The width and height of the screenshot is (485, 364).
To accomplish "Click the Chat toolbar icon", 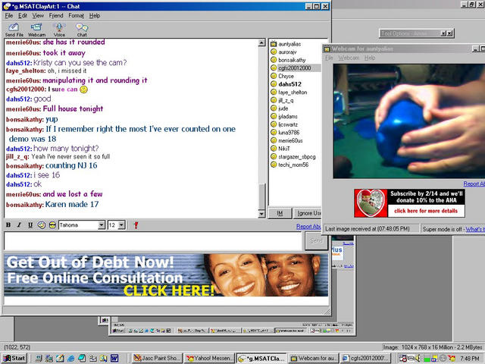I will [x=82, y=30].
